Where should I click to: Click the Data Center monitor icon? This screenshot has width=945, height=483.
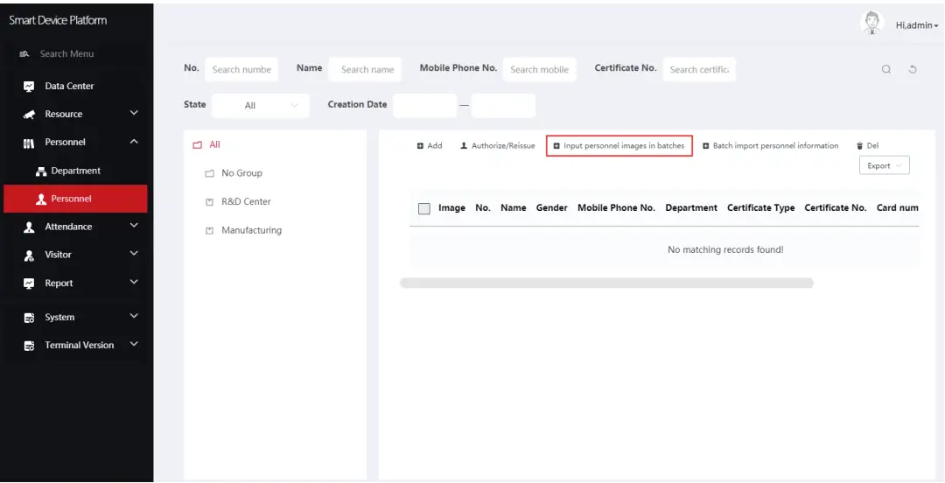(x=29, y=87)
